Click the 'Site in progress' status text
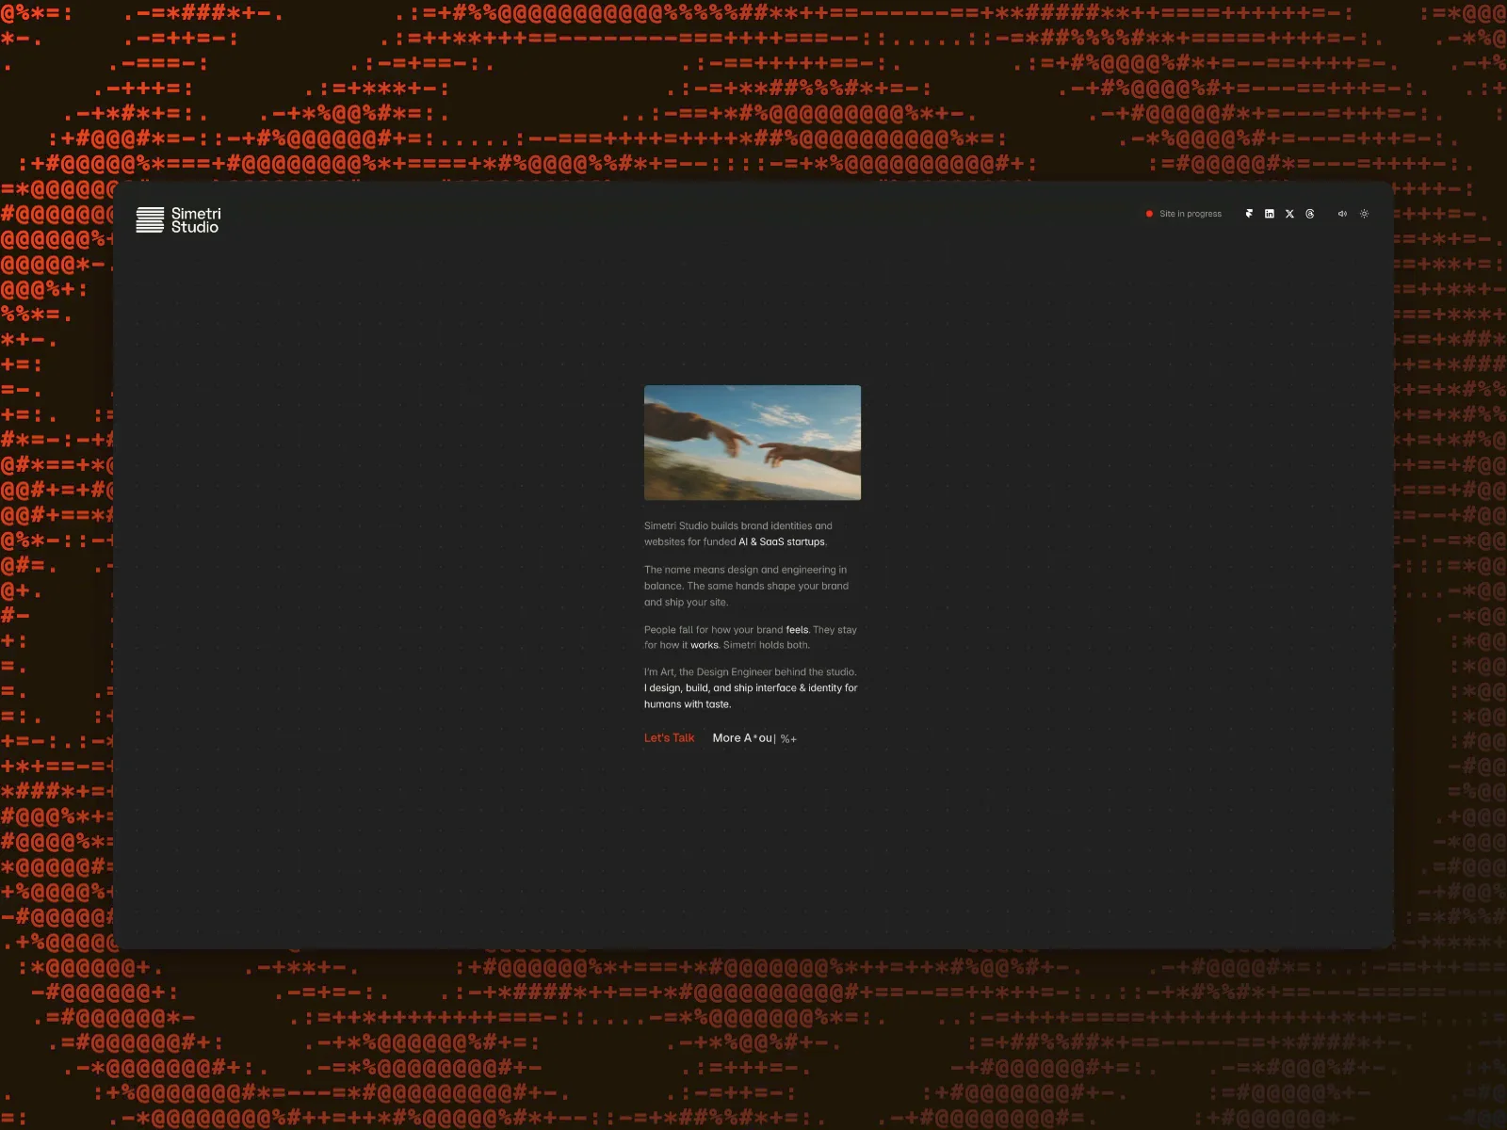 1191,214
